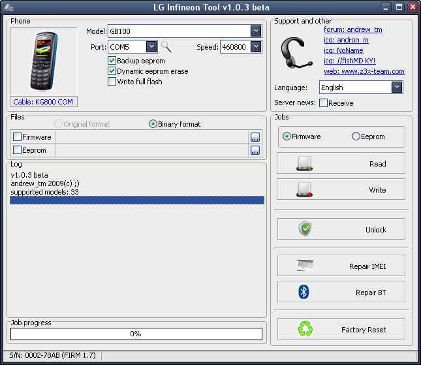Image resolution: width=421 pixels, height=365 pixels.
Task: Click the Repair IMEI button label
Action: [x=367, y=266]
